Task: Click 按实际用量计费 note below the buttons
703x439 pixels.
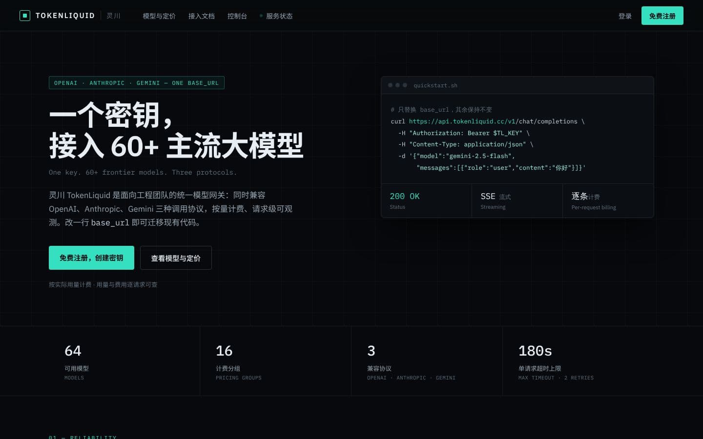Action: (x=103, y=284)
